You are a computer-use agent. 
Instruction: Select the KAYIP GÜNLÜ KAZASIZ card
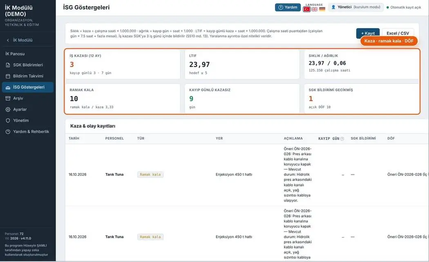tap(242, 98)
